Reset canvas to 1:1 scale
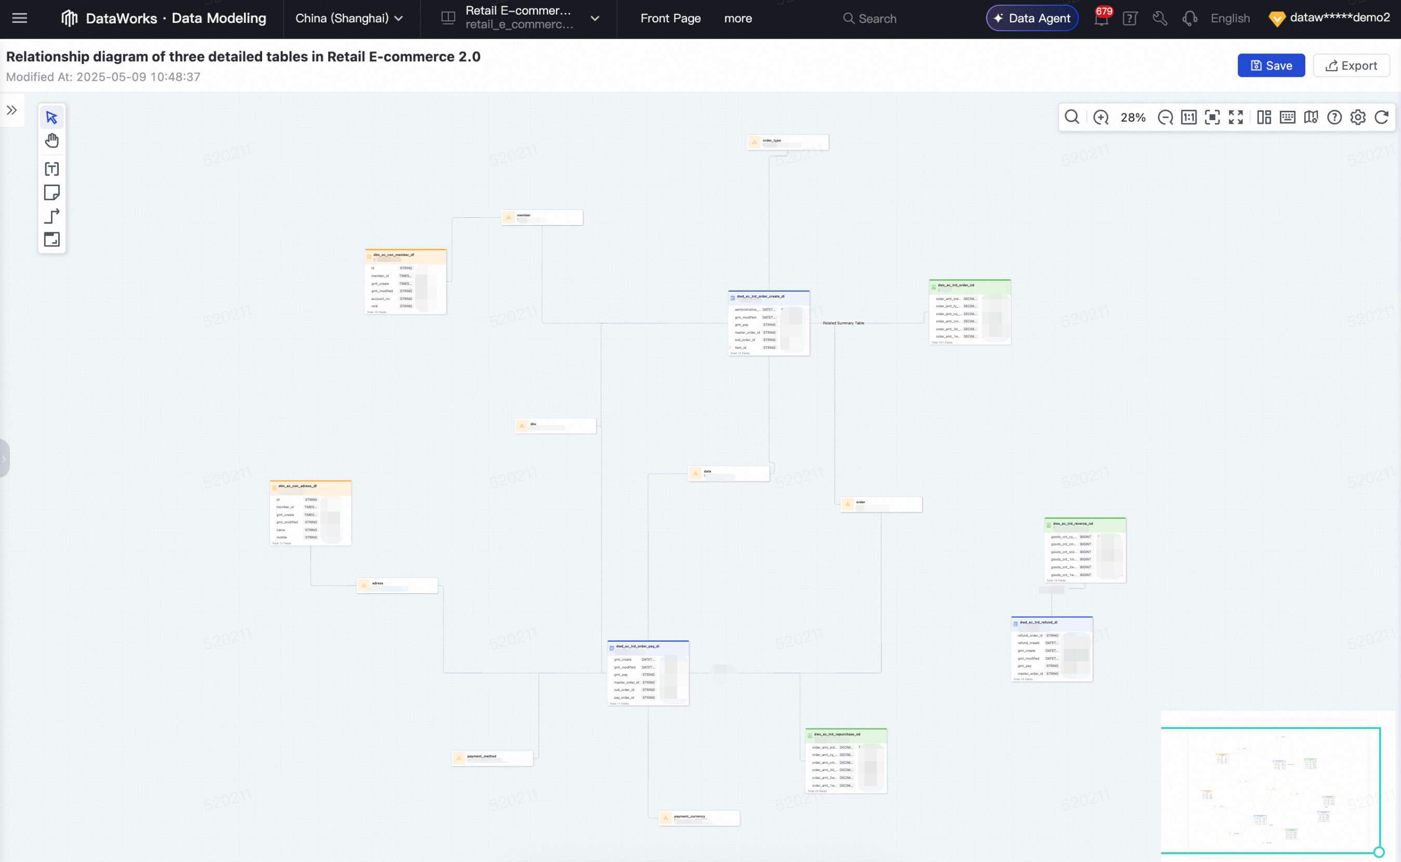1401x862 pixels. [x=1189, y=117]
